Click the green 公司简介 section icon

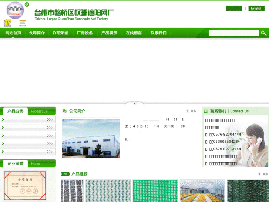coord(64,111)
